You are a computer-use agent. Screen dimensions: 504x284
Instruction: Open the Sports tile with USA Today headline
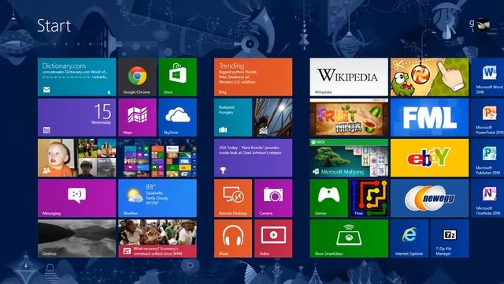pyautogui.click(x=254, y=158)
